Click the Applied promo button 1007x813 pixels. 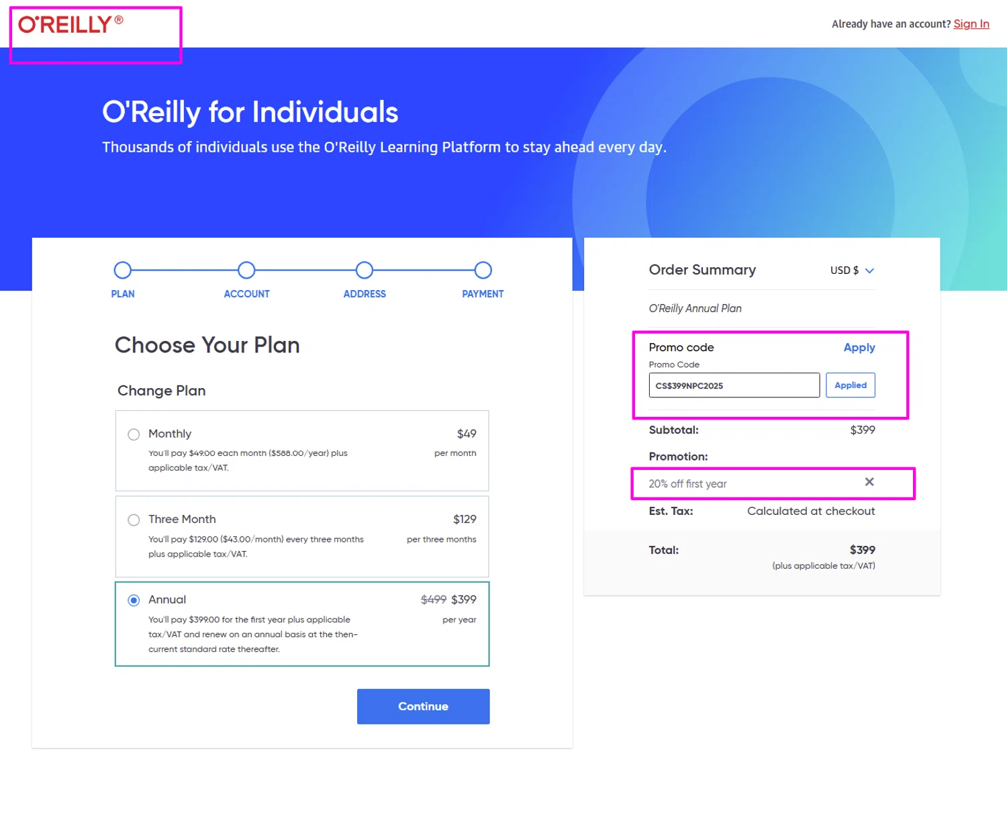coord(851,385)
